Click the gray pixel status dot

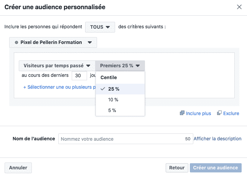16,42
